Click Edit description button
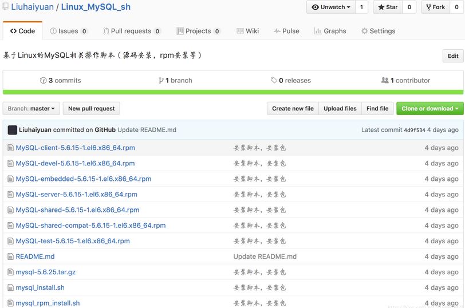This screenshot has height=308, width=465. click(x=453, y=56)
